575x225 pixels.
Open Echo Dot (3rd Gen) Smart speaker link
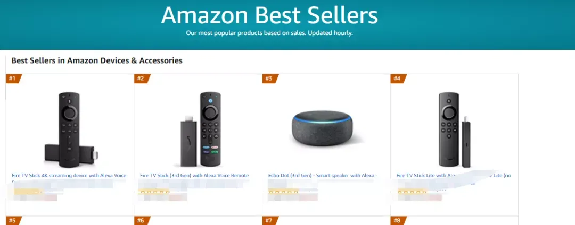(323, 176)
